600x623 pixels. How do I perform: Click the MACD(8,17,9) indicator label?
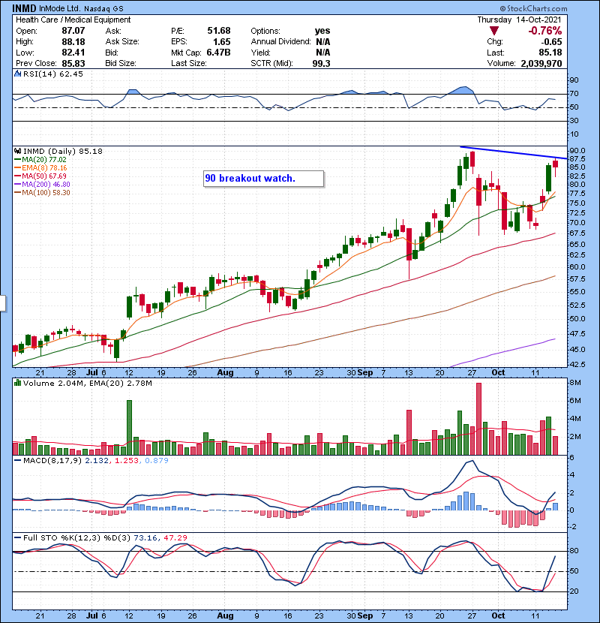52,461
